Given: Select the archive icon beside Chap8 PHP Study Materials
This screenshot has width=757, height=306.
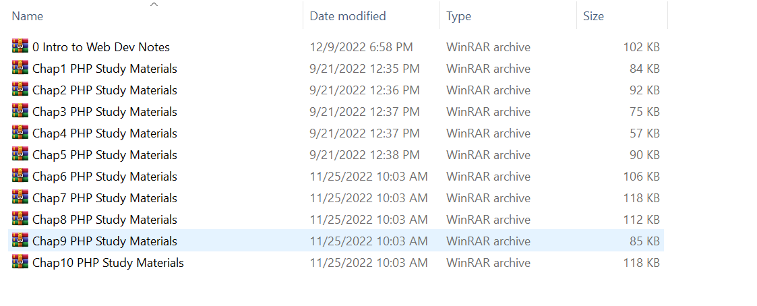Looking at the screenshot, I should coord(20,220).
